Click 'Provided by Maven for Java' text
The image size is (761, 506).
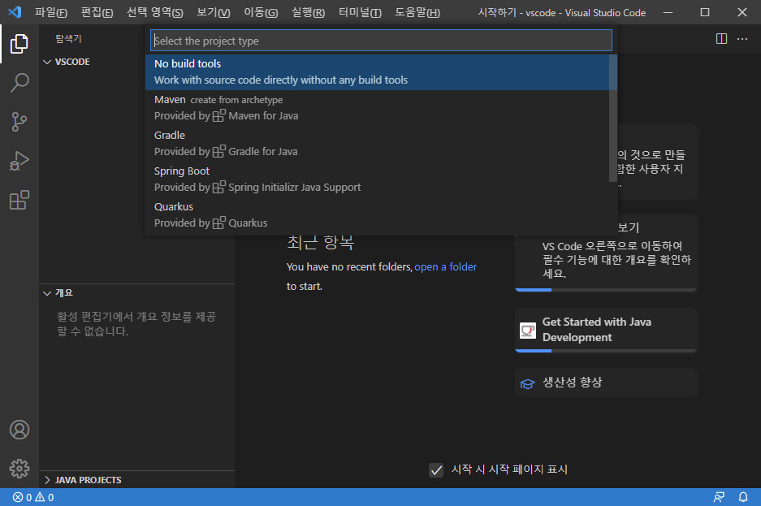coord(226,116)
